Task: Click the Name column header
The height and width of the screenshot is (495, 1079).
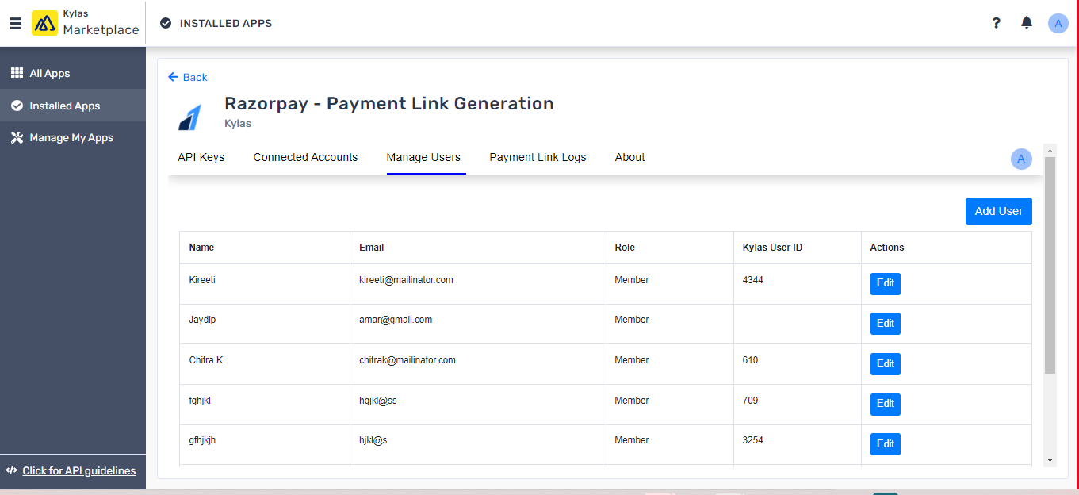Action: pos(201,247)
